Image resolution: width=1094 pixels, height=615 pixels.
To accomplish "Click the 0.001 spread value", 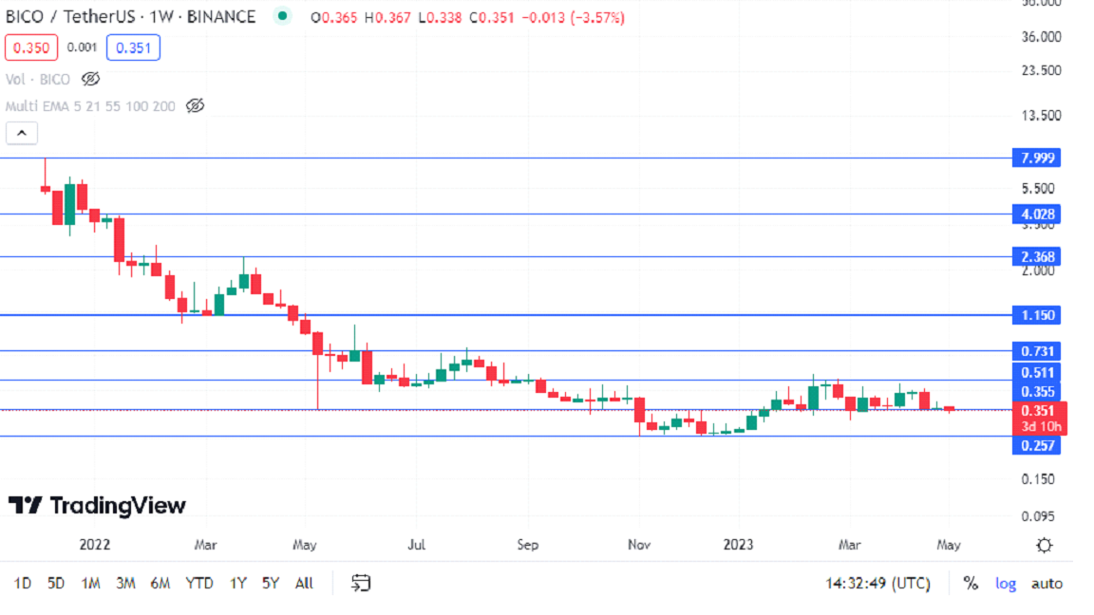I will 82,47.
